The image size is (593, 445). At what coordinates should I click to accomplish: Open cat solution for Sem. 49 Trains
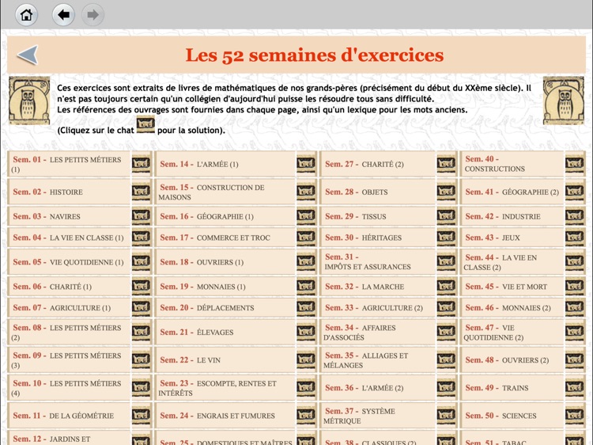pos(575,387)
